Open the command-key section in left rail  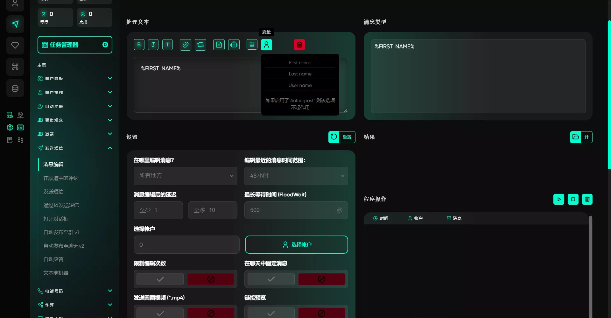coord(15,67)
